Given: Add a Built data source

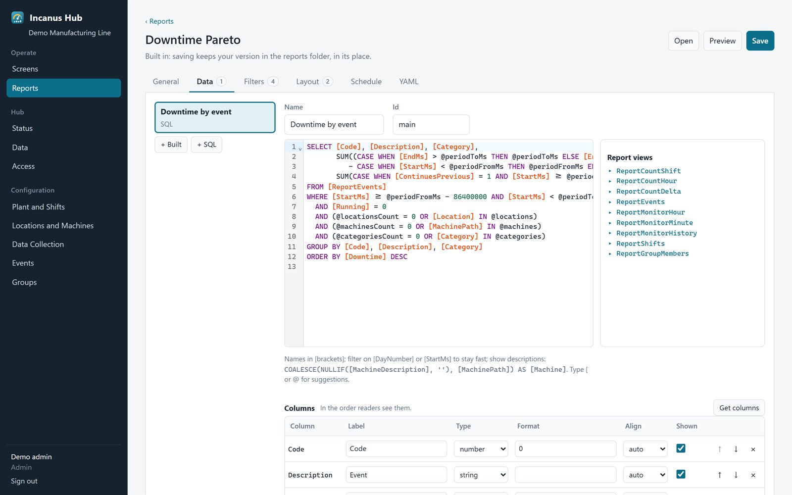Looking at the screenshot, I should (171, 145).
